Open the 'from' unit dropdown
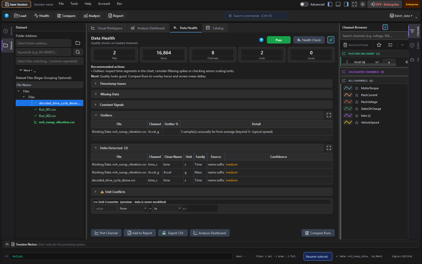 click(x=133, y=208)
